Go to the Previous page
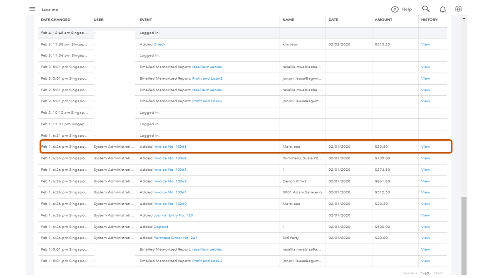 [x=409, y=273]
